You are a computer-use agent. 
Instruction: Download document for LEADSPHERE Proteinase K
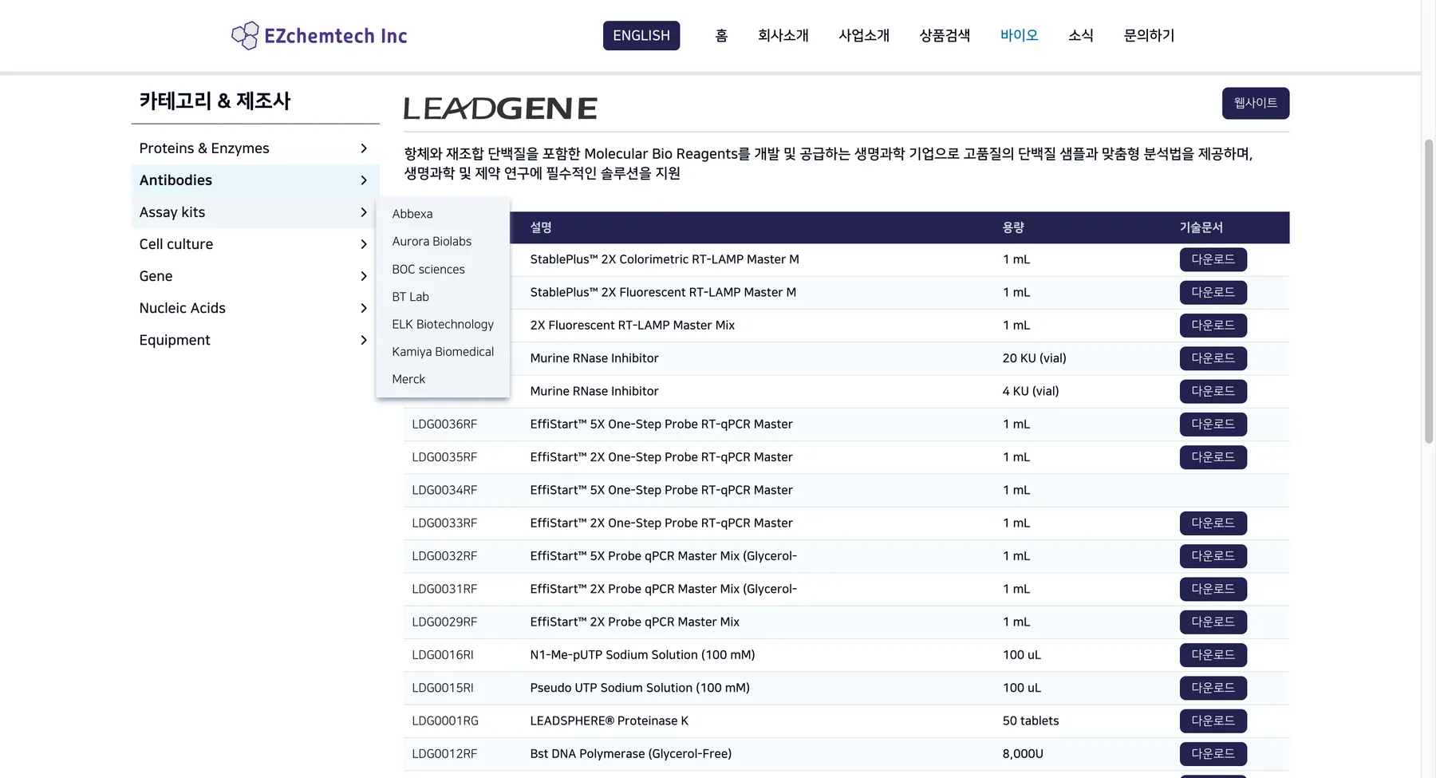point(1213,721)
